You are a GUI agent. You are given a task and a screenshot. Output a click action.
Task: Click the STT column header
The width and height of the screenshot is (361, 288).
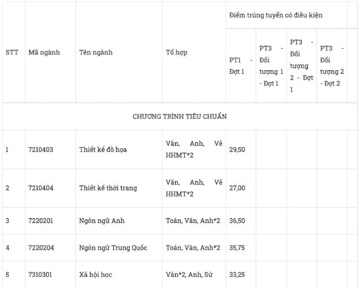(x=12, y=53)
